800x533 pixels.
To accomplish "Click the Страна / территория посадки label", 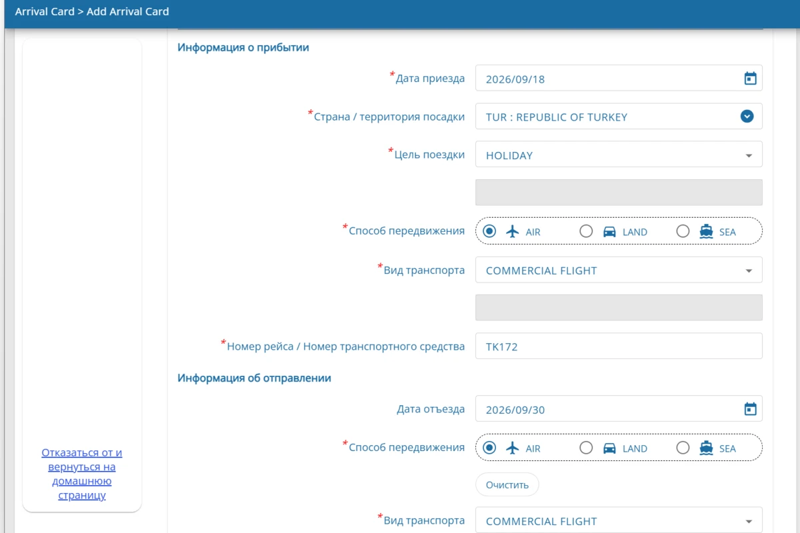I will (x=389, y=117).
